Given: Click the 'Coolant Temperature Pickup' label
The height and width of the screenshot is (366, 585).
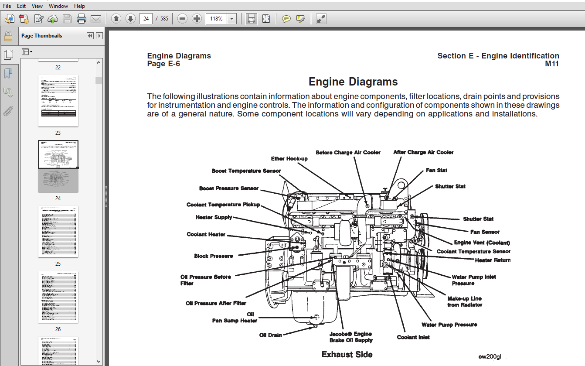Looking at the screenshot, I should pos(223,205).
